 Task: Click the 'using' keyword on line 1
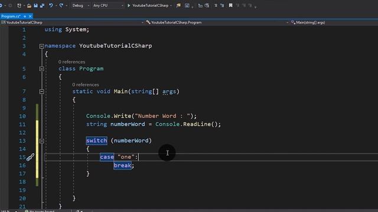[x=53, y=29]
